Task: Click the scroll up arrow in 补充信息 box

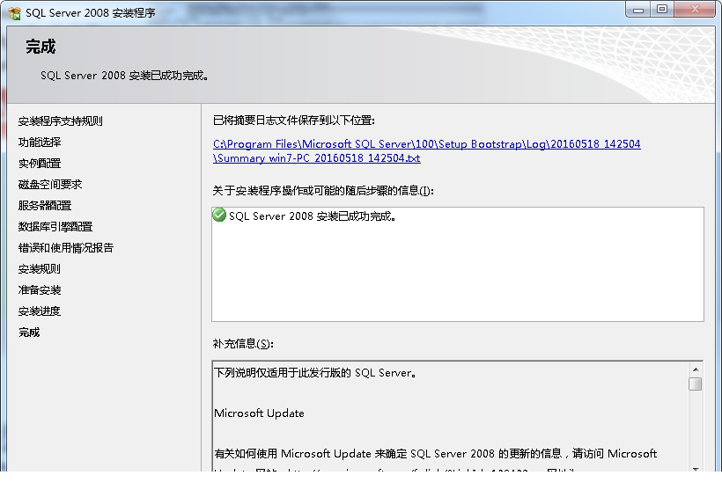Action: [x=696, y=369]
